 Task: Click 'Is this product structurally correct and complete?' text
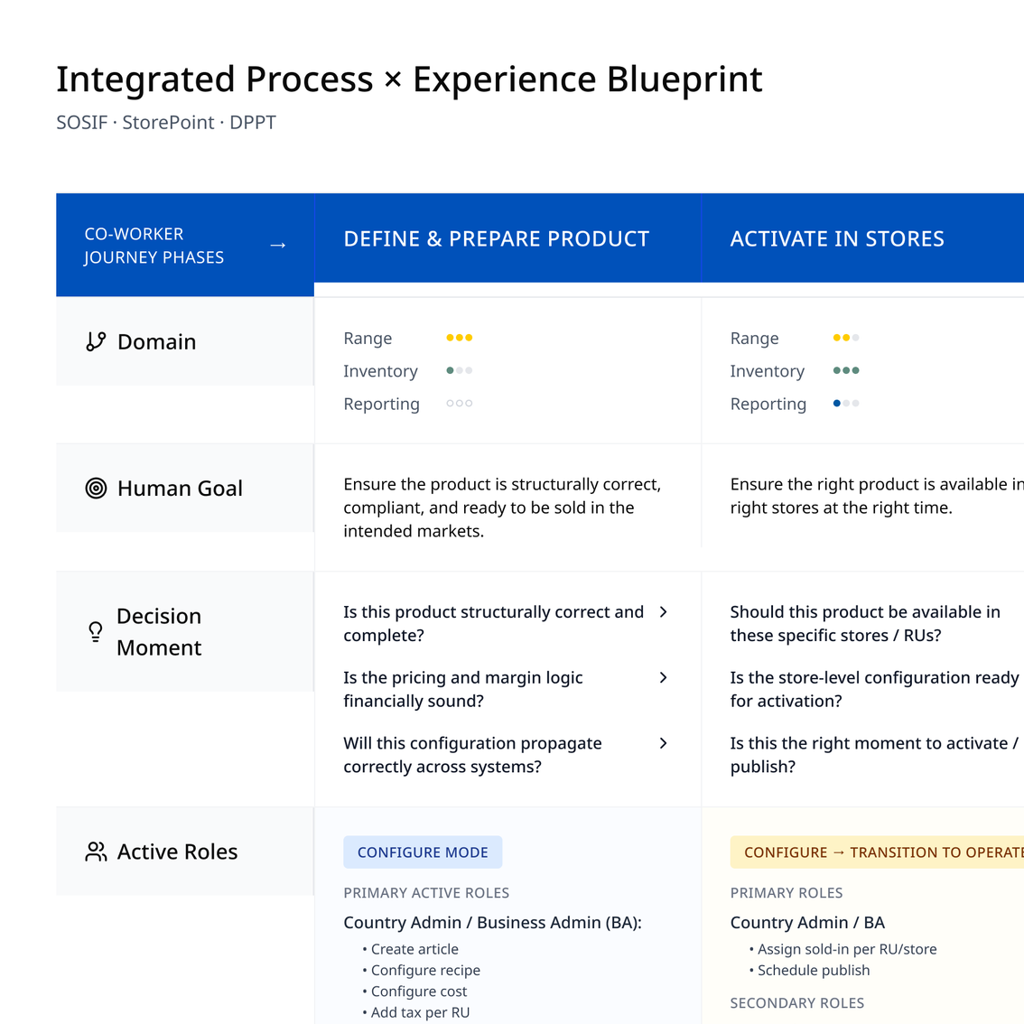pyautogui.click(x=494, y=624)
